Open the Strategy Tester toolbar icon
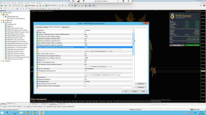The width and height of the screenshot is (206, 115). (x=22, y=6)
